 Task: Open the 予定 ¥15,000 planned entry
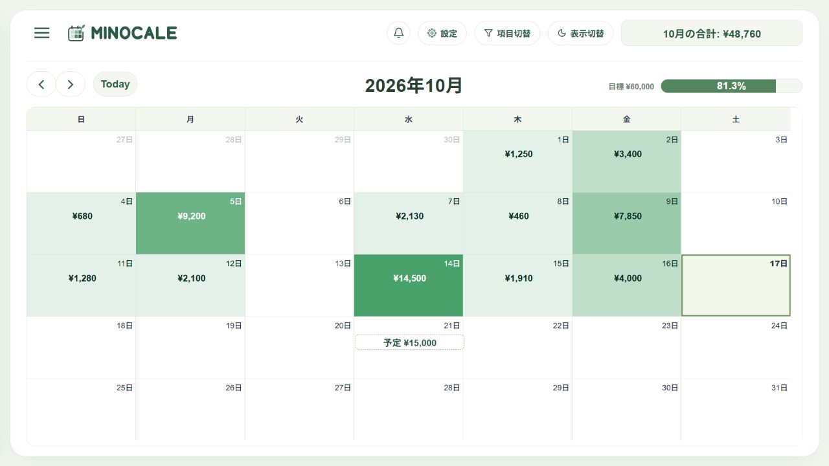pyautogui.click(x=409, y=342)
